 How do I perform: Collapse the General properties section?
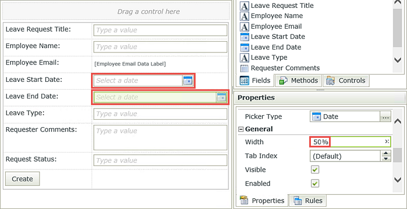241,129
